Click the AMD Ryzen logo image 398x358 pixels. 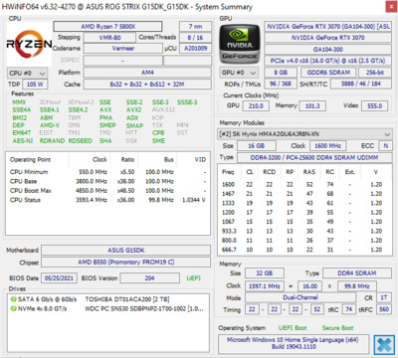coord(29,44)
